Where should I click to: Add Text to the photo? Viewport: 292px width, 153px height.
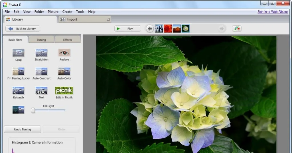click(x=41, y=91)
